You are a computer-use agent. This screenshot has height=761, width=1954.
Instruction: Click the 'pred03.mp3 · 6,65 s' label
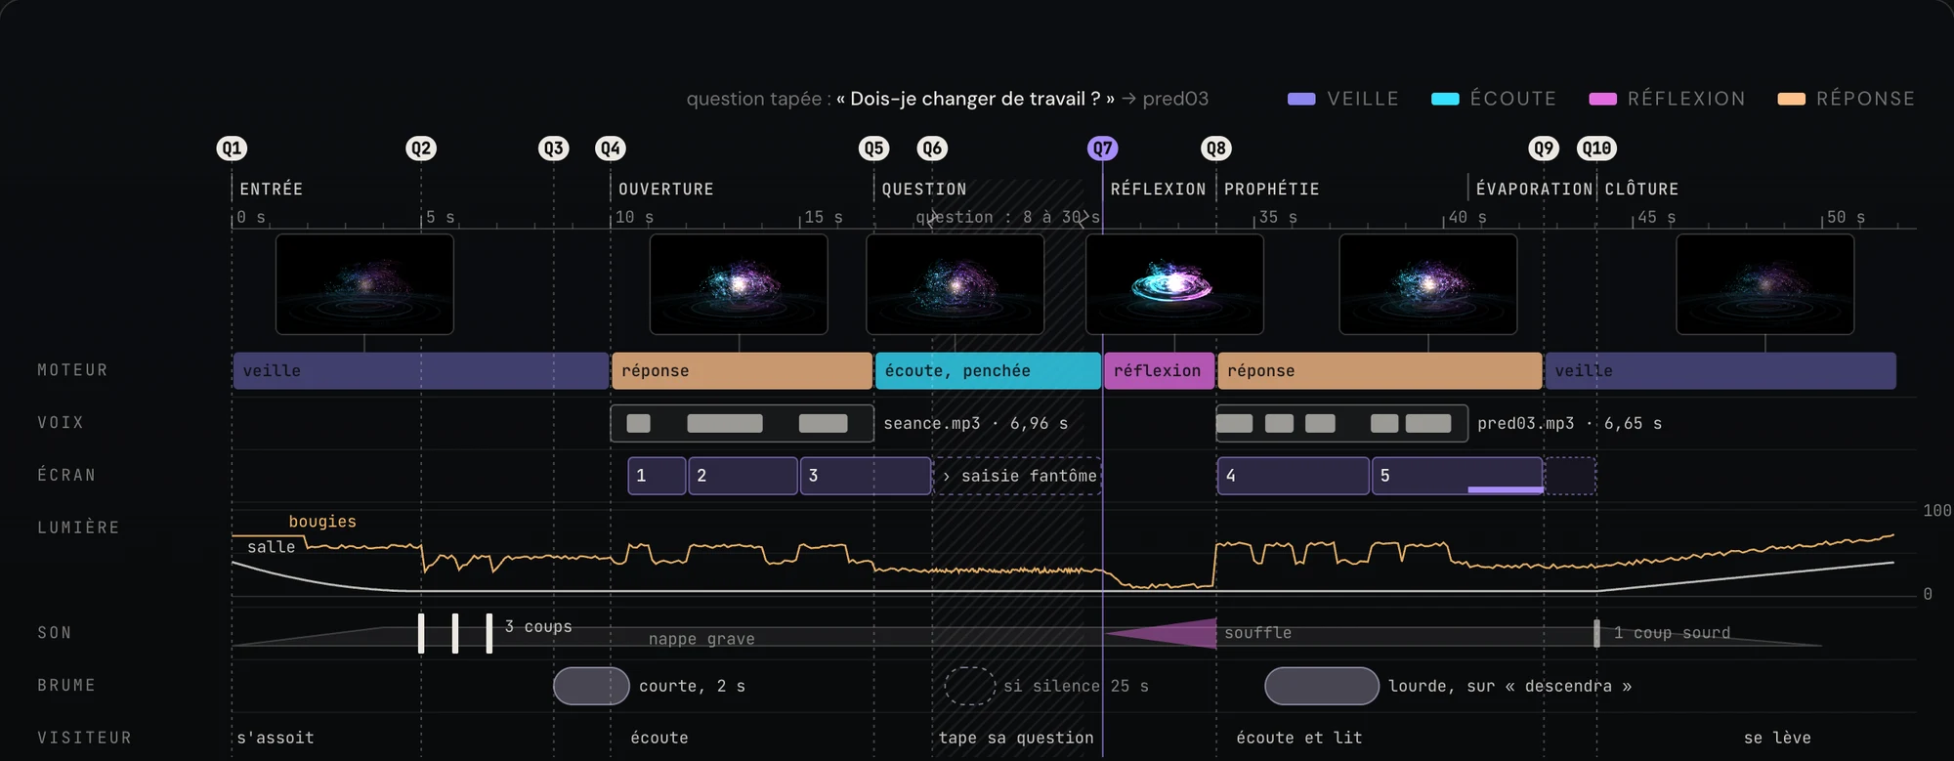click(x=1569, y=423)
